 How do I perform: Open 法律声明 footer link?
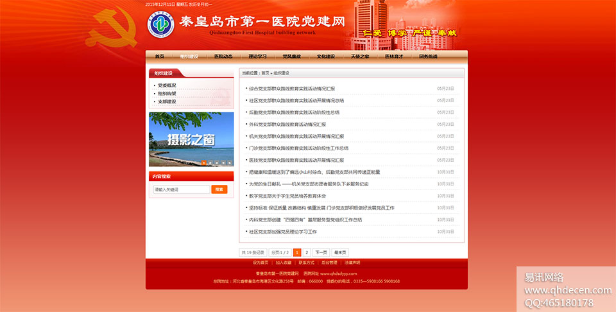point(352,263)
